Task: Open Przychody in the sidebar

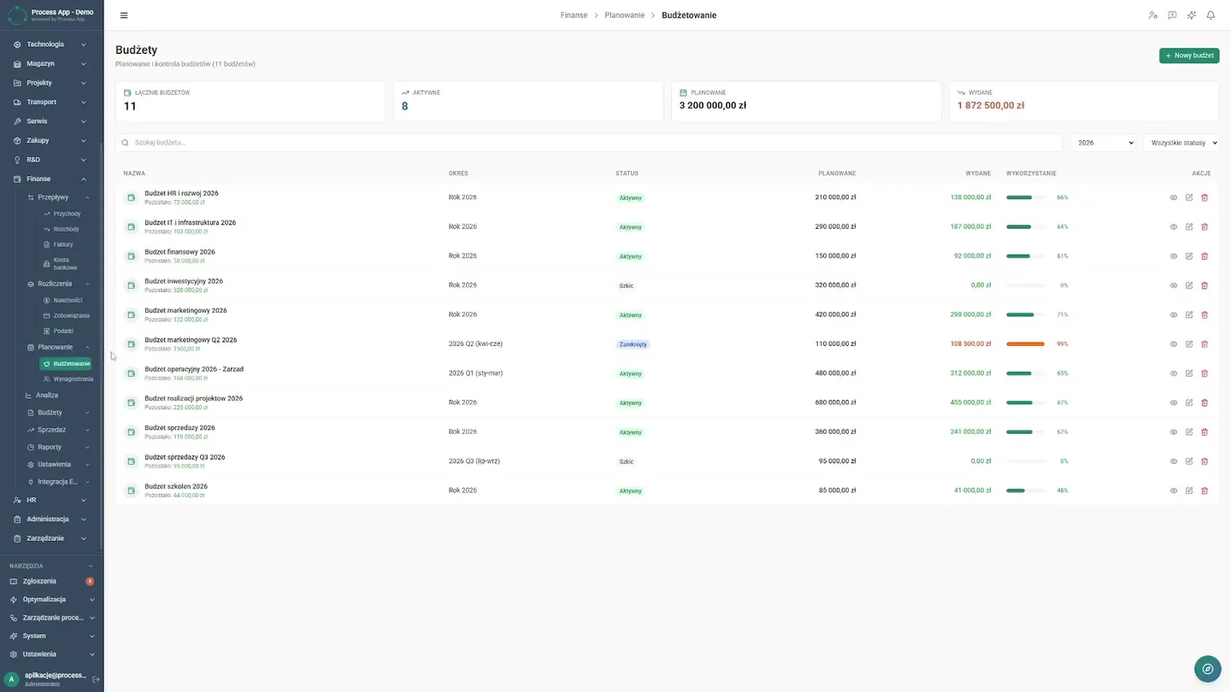Action: (x=66, y=214)
